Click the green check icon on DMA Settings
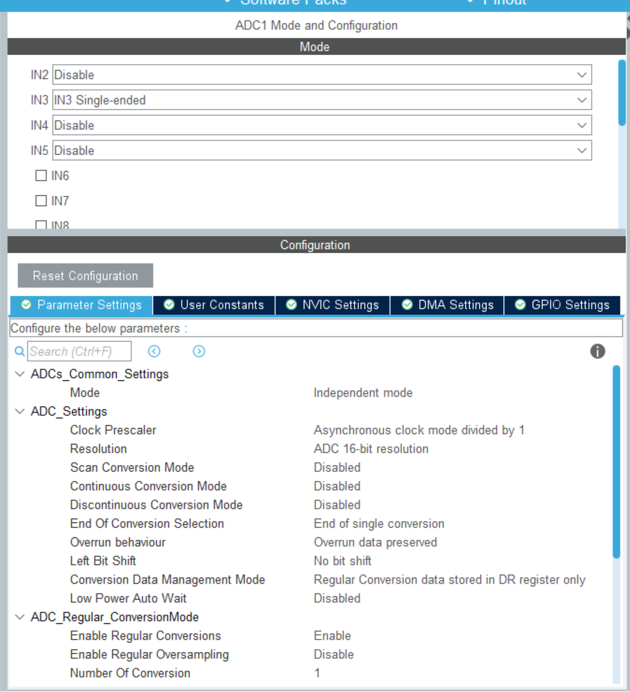Image resolution: width=630 pixels, height=692 pixels. click(x=407, y=305)
